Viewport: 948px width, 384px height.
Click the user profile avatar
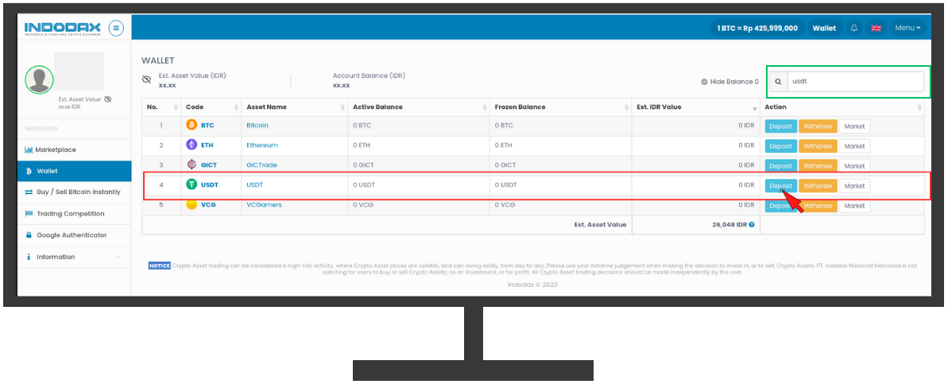pyautogui.click(x=39, y=80)
